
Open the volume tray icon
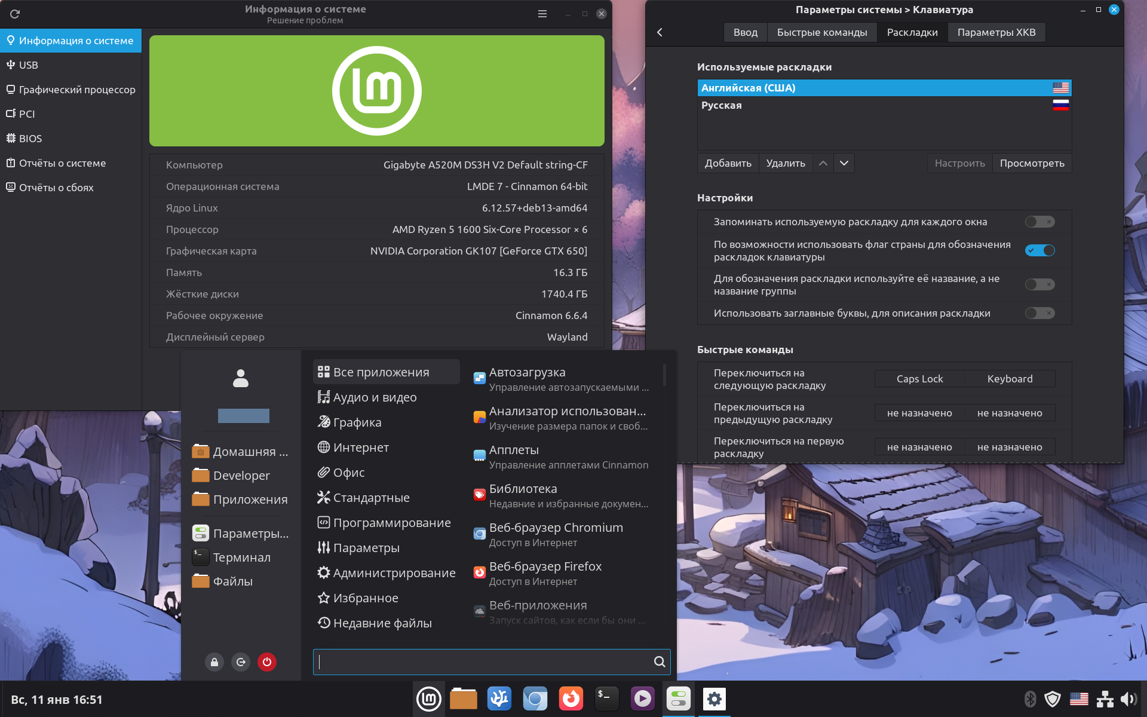click(1128, 698)
